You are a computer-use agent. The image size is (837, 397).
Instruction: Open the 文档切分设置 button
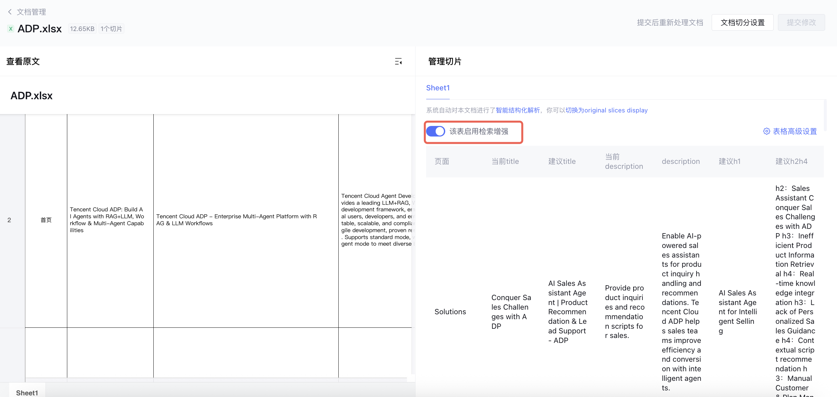point(742,22)
